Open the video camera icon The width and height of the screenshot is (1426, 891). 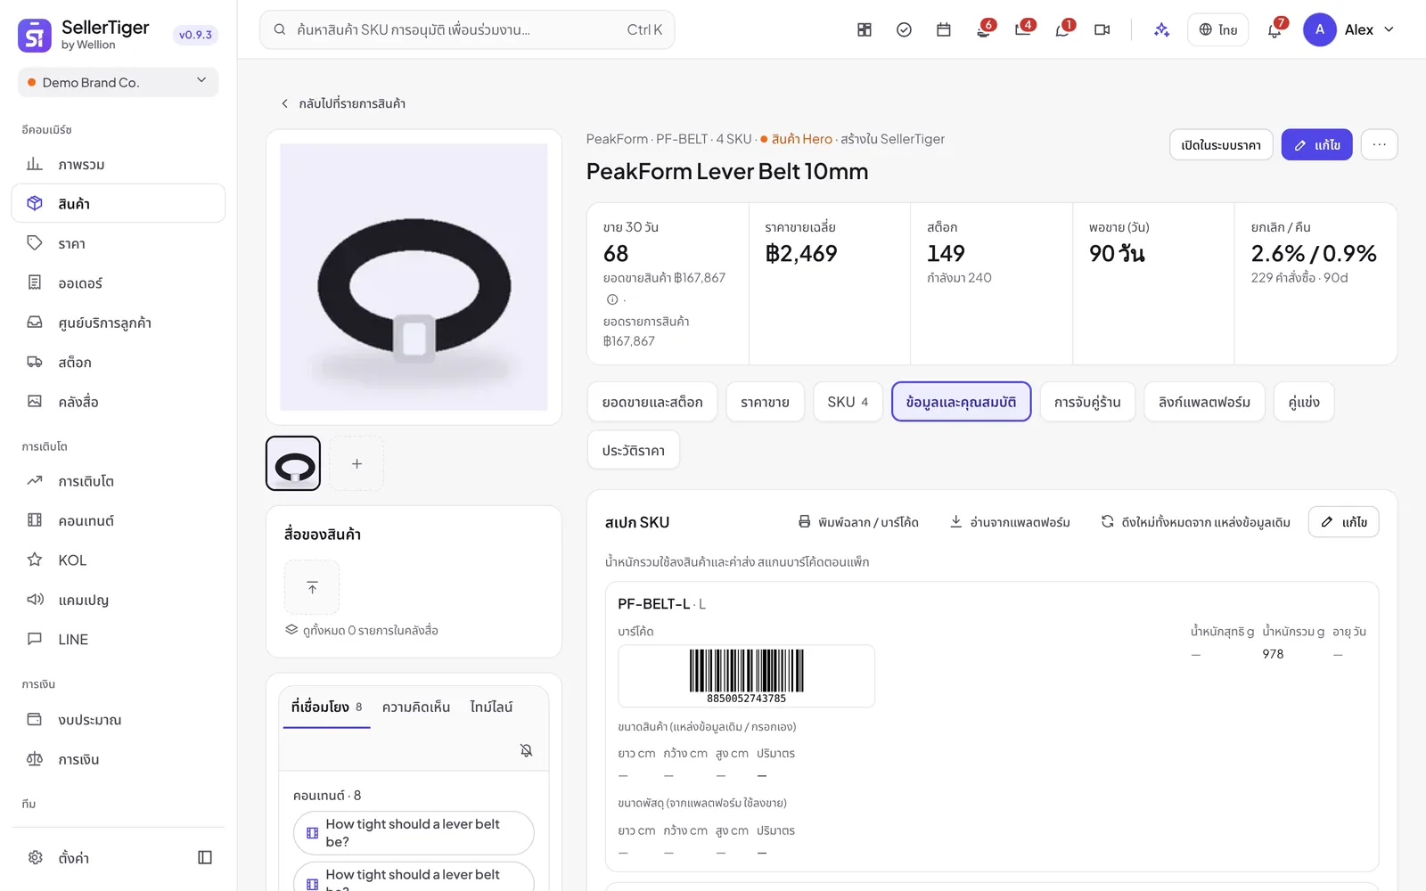point(1102,29)
